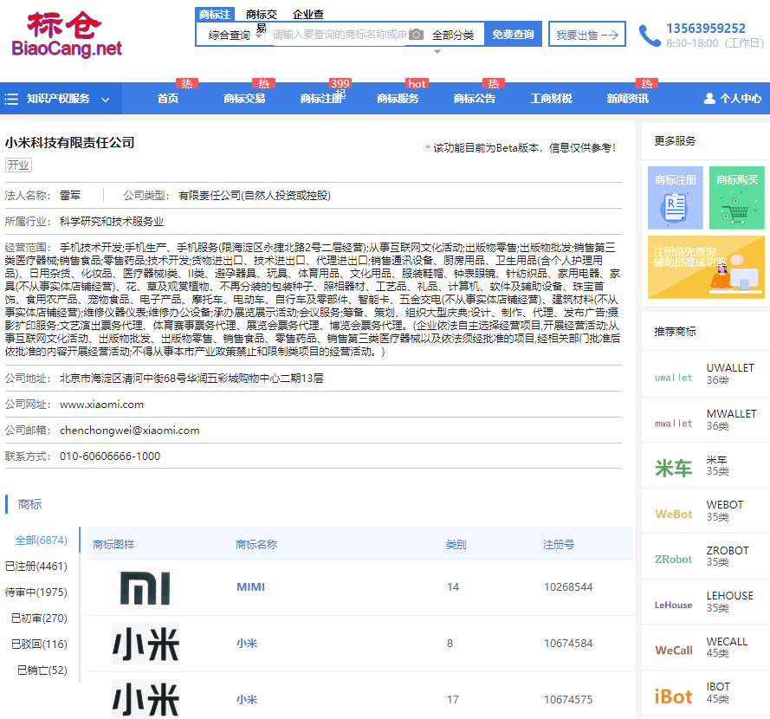Open 商标注册 in the navigation bar
Image resolution: width=770 pixels, height=719 pixels.
pyautogui.click(x=321, y=99)
